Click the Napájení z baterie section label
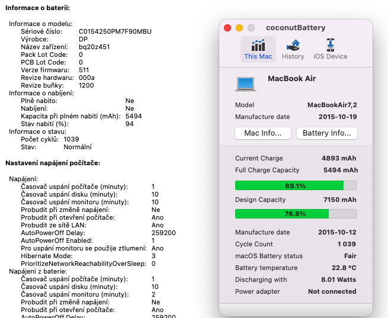 point(38,271)
